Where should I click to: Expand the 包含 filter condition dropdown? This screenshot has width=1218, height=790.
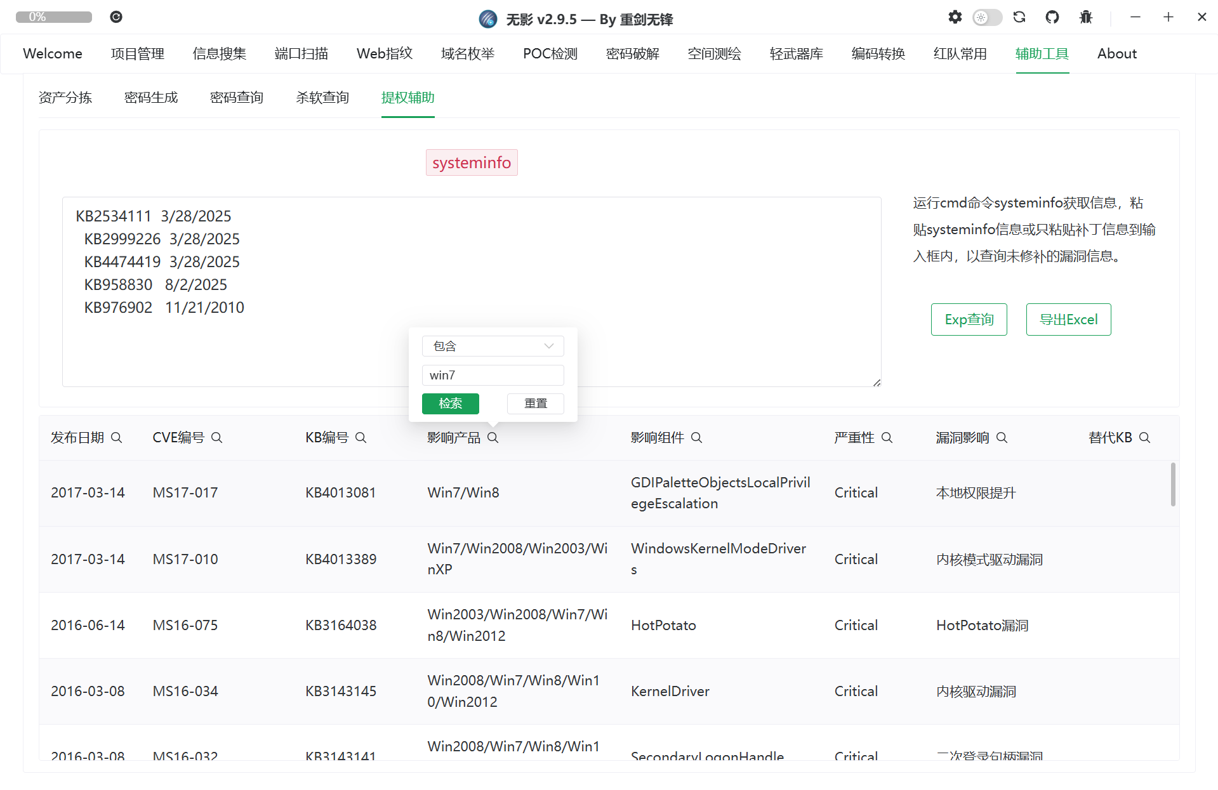coord(493,346)
